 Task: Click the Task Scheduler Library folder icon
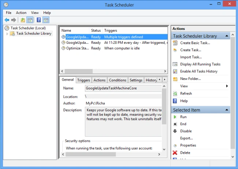(12, 34)
